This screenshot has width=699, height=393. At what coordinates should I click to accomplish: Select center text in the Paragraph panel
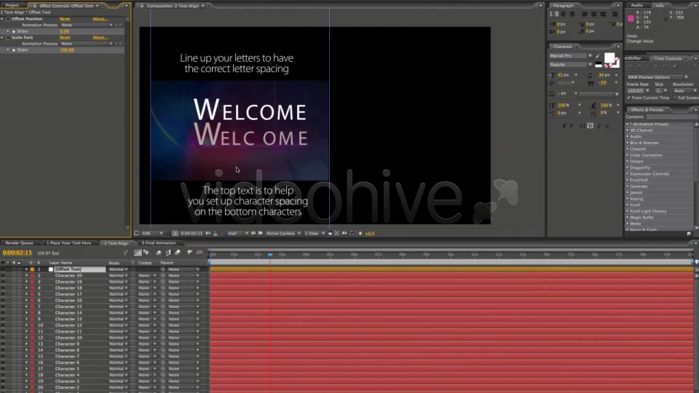tap(564, 15)
